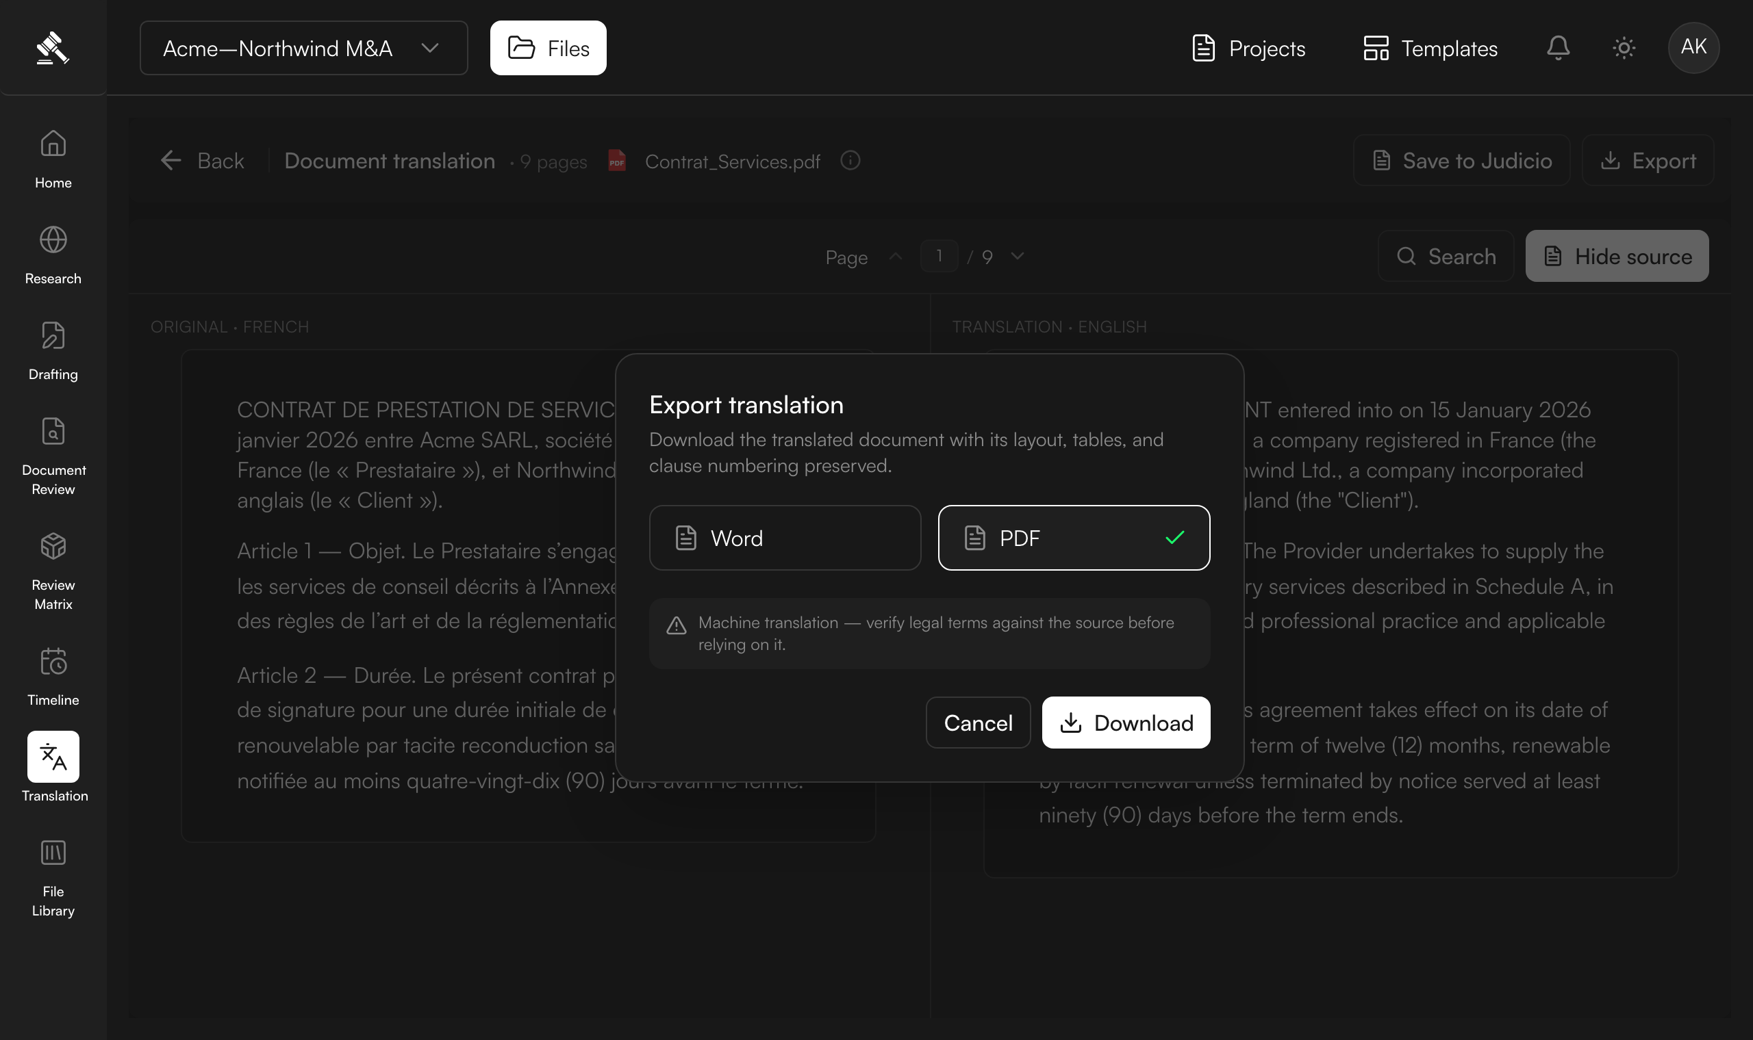The image size is (1753, 1040).
Task: Cancel the export dialog
Action: (978, 723)
